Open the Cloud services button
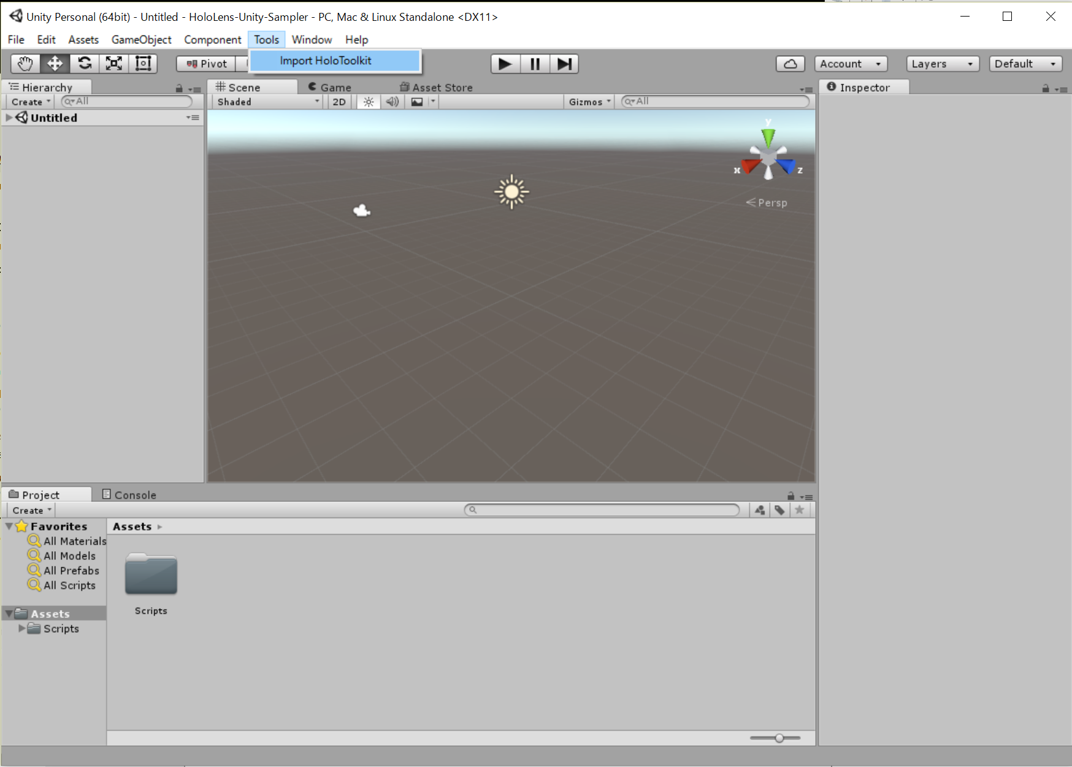Screen dimensions: 1072x767 [791, 64]
